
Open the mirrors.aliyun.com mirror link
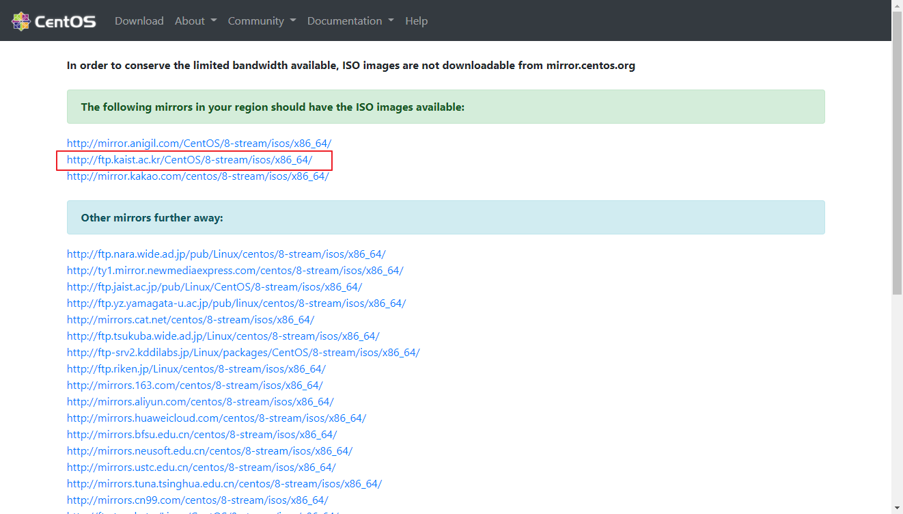[x=200, y=402]
